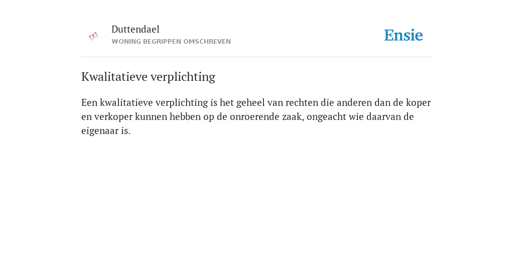The width and height of the screenshot is (514, 257).
Task: Click the 'Kwalitatieve verplichting' heading
Action: point(148,77)
